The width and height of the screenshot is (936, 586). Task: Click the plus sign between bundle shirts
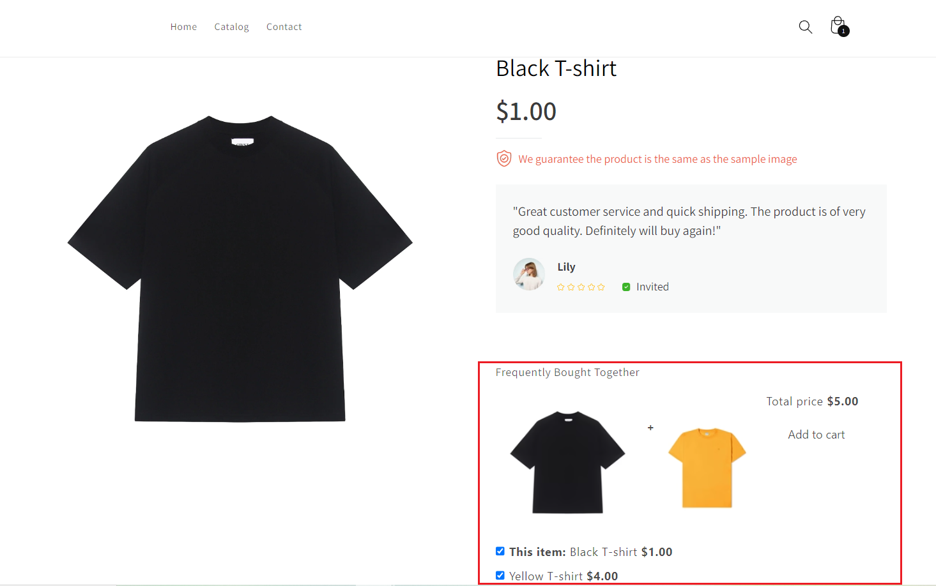650,428
